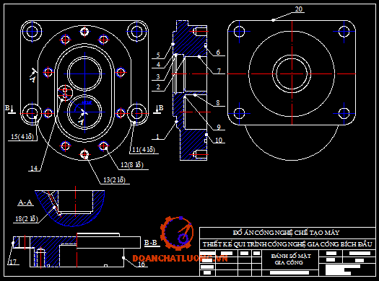Click the callout label 11(4 lỗ)
The height and width of the screenshot is (281, 379).
[144, 150]
